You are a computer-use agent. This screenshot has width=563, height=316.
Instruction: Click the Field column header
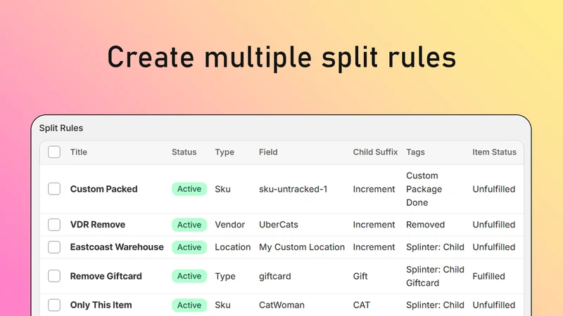[268, 152]
